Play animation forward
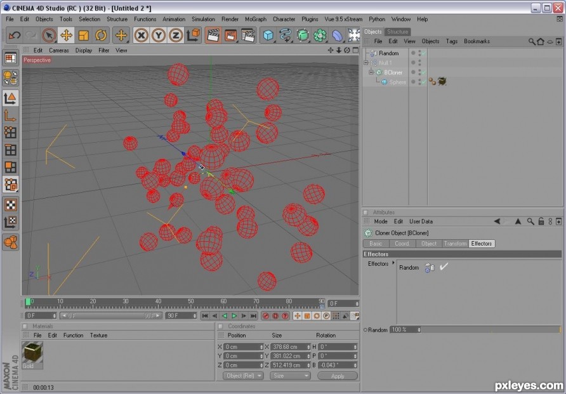566x394 pixels. pyautogui.click(x=234, y=316)
